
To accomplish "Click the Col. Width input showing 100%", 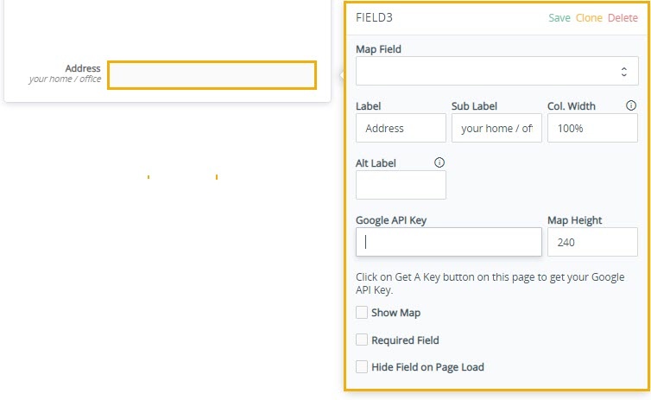I will point(592,129).
